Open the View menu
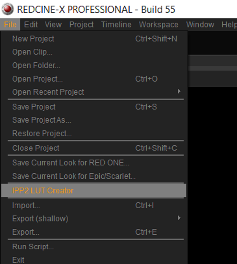Image resolution: width=237 pixels, height=264 pixels. tap(53, 24)
